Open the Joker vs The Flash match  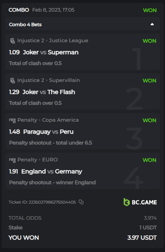[x=49, y=92]
